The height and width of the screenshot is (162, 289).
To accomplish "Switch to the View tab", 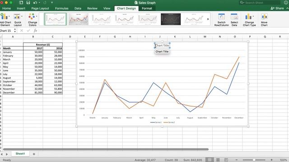I will [x=107, y=9].
